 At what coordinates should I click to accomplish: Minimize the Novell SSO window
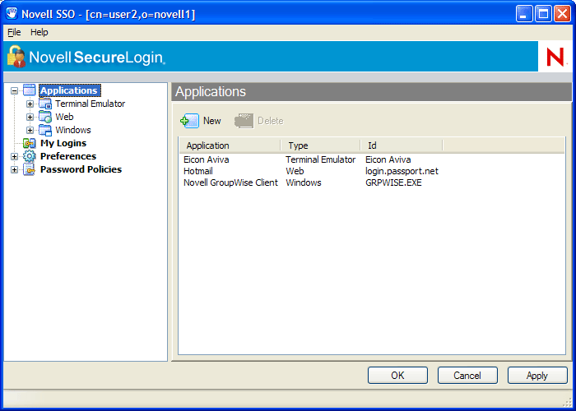[x=524, y=14]
